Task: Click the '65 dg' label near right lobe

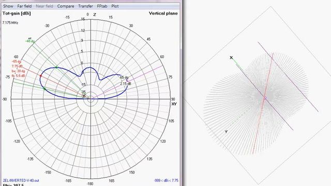Action: (x=124, y=78)
